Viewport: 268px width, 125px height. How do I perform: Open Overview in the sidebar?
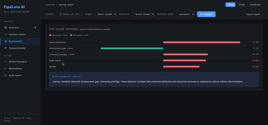click(x=20, y=28)
